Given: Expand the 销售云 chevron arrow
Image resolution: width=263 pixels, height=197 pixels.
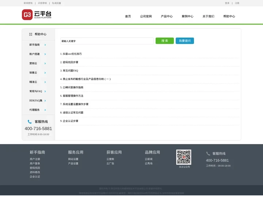Looking at the screenshot, I should 45,73.
